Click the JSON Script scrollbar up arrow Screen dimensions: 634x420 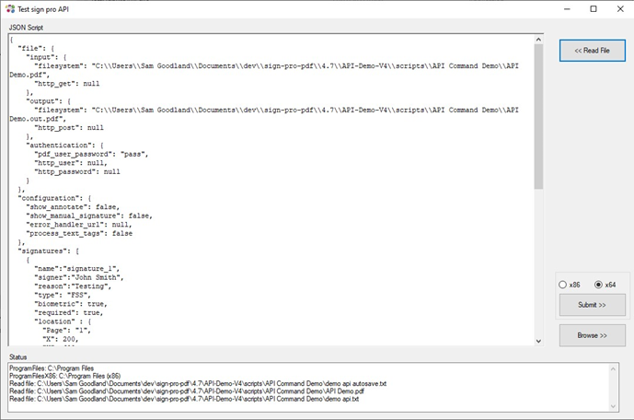[x=538, y=40]
